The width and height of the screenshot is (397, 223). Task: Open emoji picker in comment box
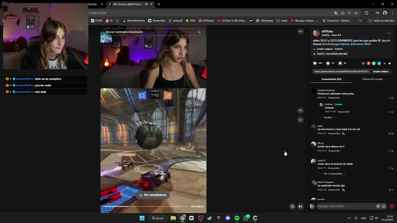[x=383, y=206]
